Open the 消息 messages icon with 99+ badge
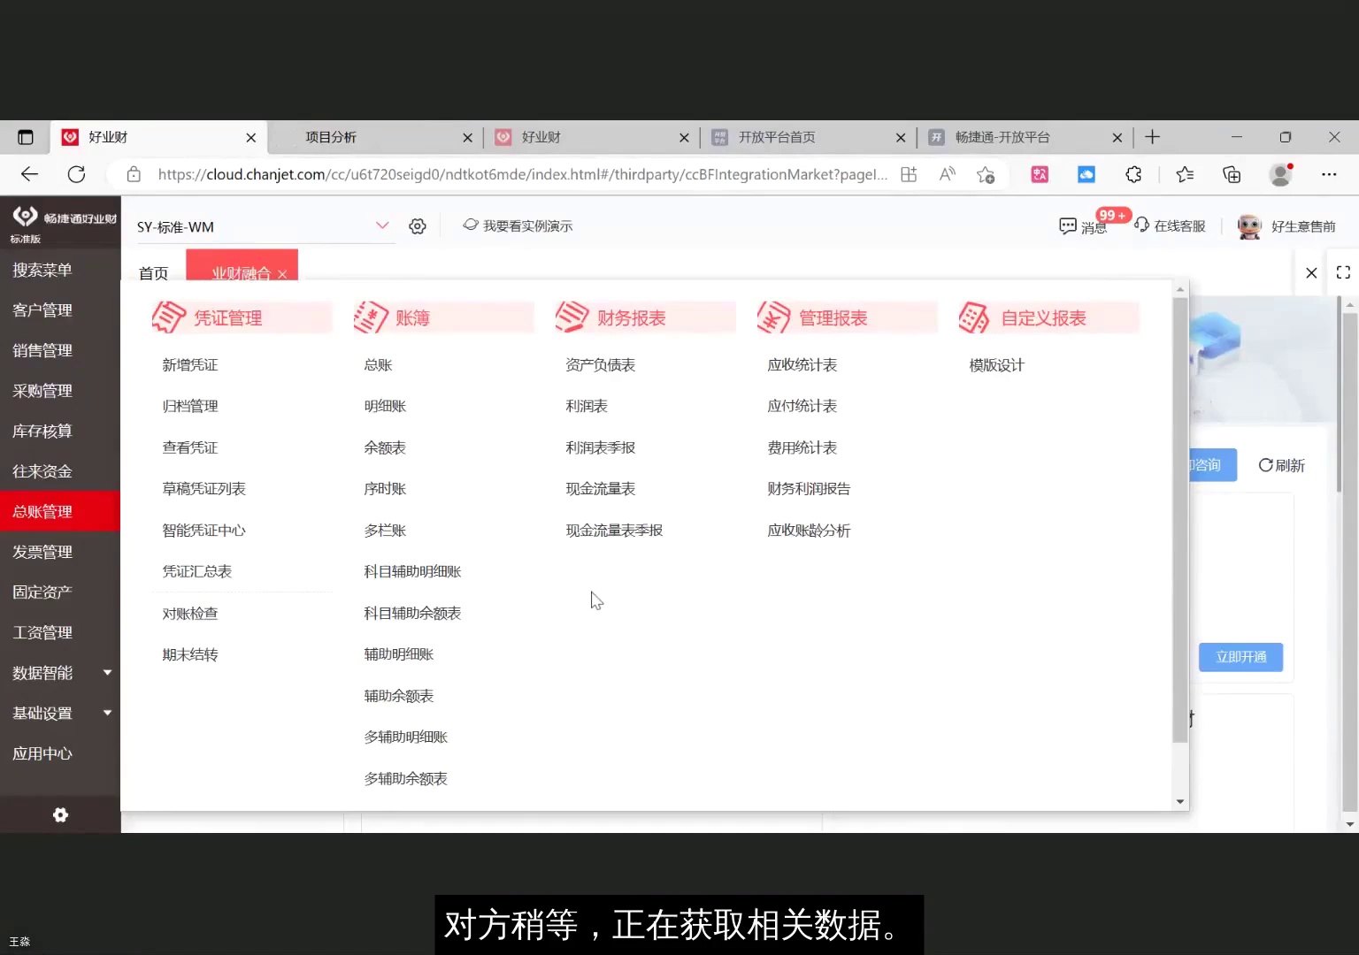The image size is (1359, 955). (x=1069, y=226)
